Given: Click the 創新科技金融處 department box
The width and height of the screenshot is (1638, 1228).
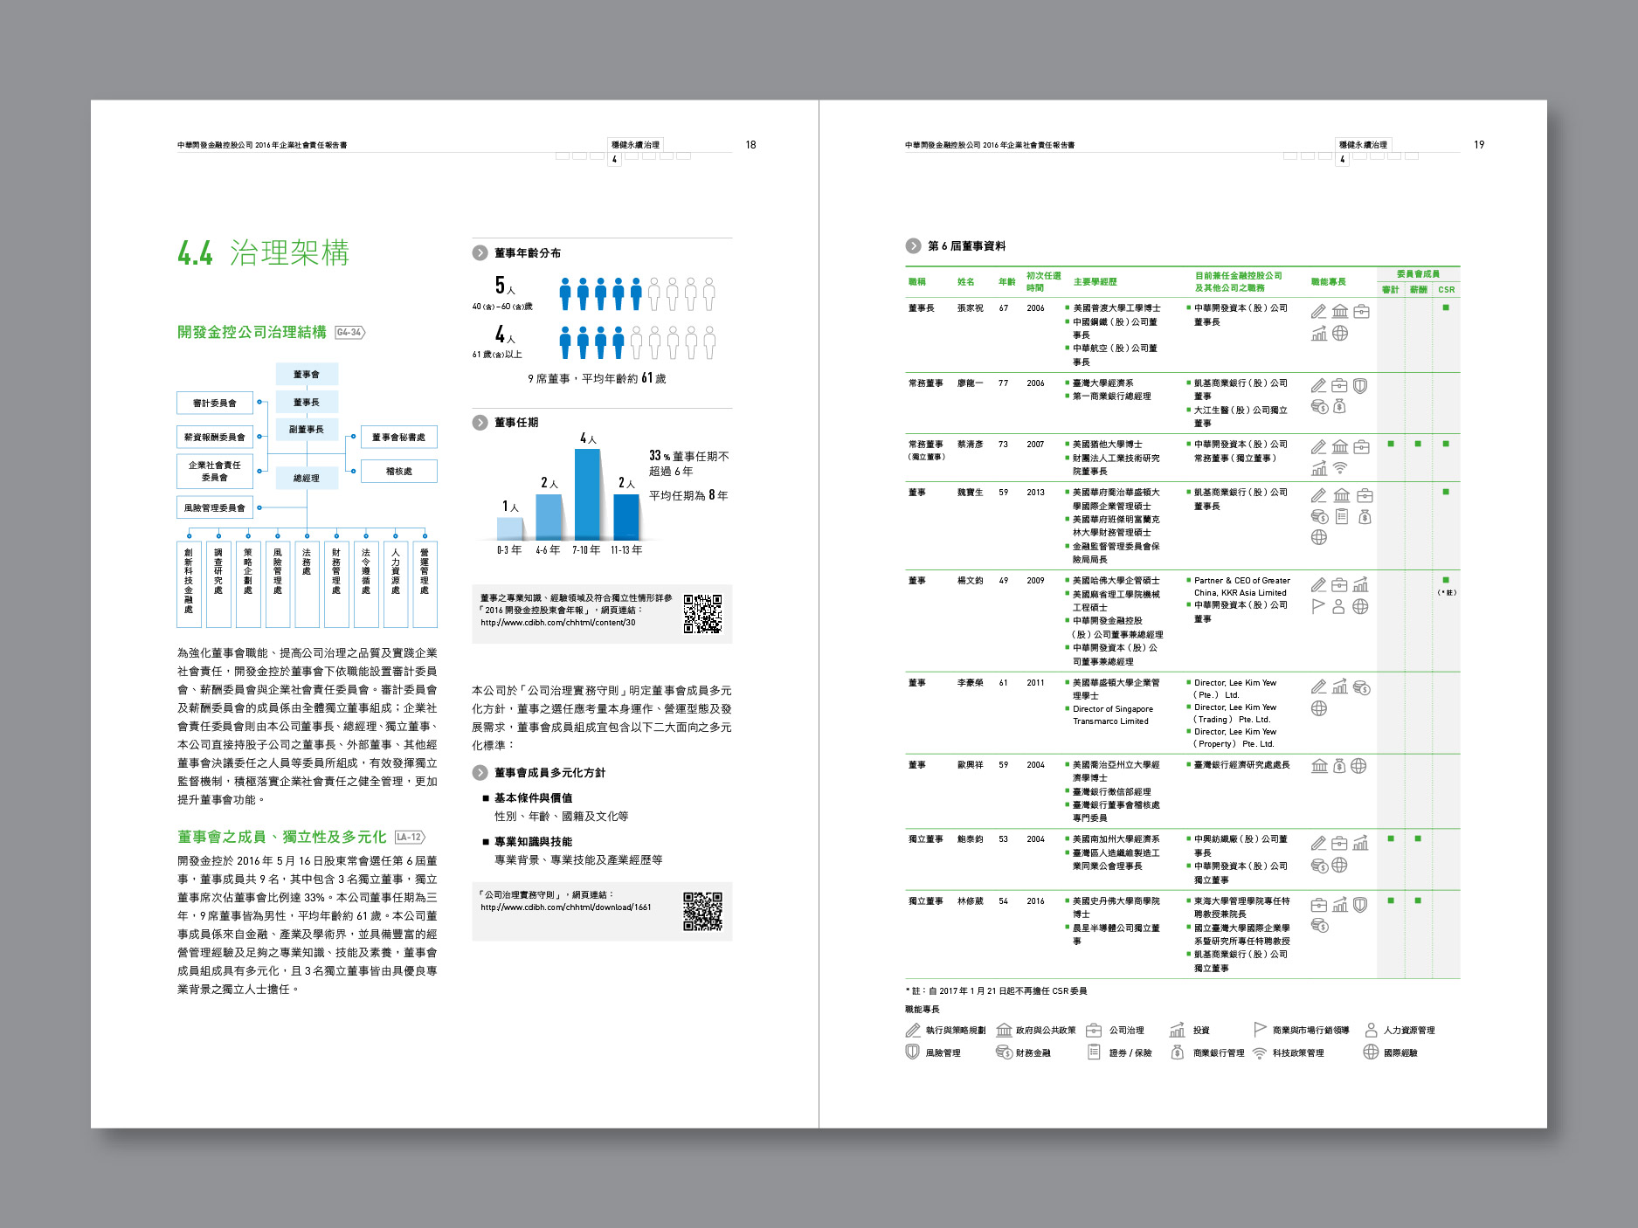Looking at the screenshot, I should [189, 584].
